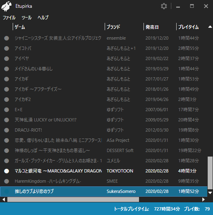Screen dimensions: 213x215
Task: Click the brand cell TOKYOTOON
Action: [x=120, y=171]
